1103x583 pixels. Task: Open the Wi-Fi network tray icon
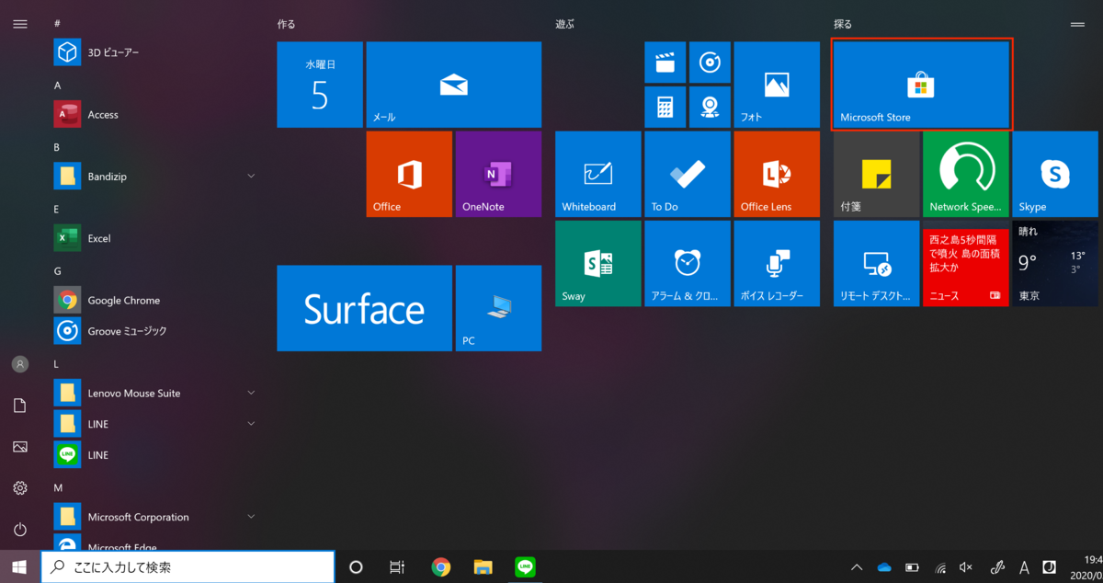940,567
